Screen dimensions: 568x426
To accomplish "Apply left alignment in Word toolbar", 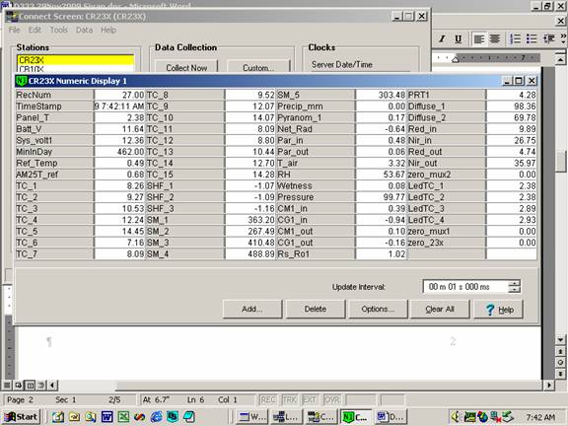I will (x=479, y=38).
